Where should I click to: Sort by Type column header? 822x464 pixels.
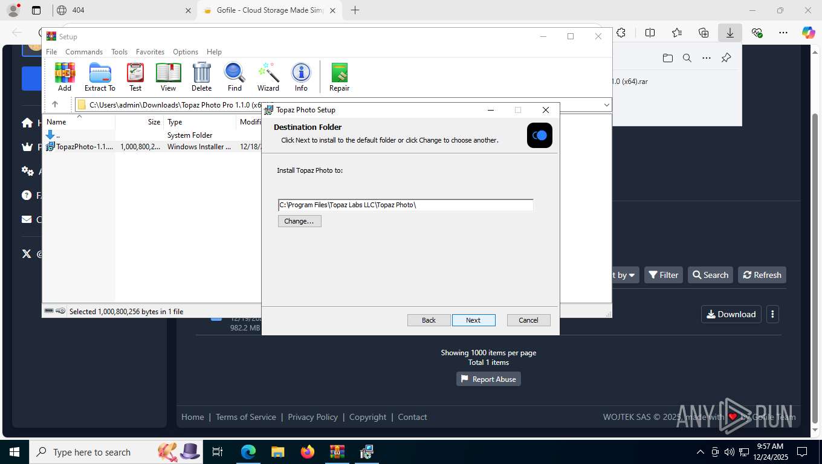tap(200, 121)
